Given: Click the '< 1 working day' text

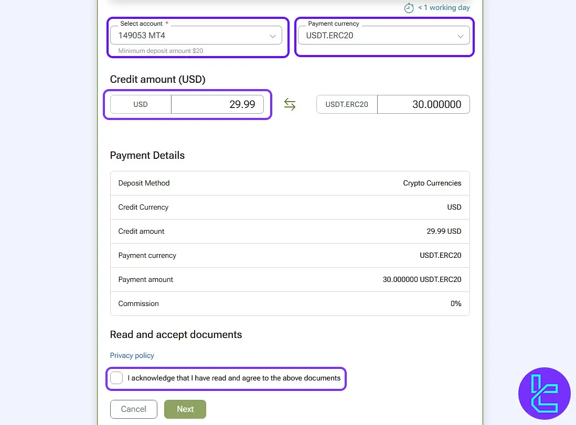Looking at the screenshot, I should point(444,8).
